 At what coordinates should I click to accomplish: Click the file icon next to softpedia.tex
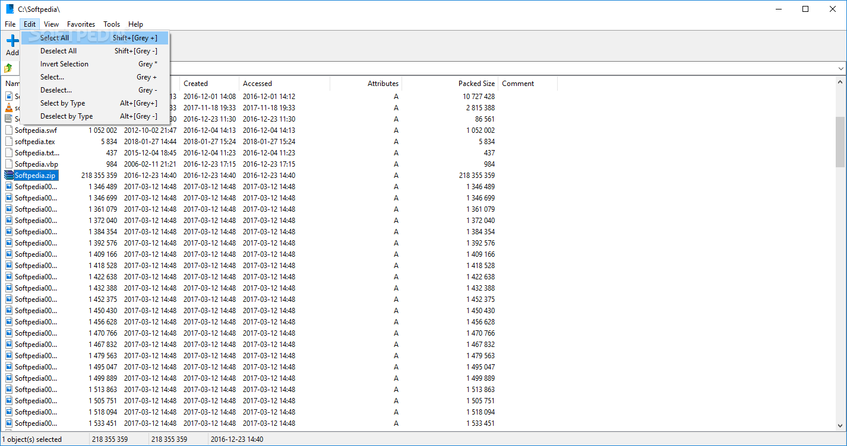(9, 141)
